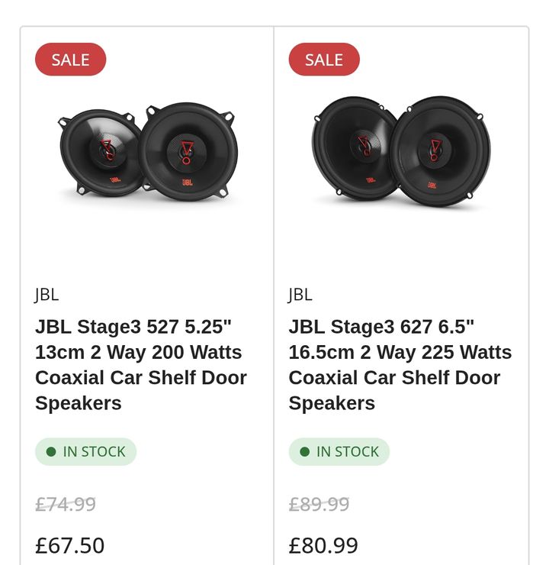
Task: Click the £67.50 sale price
Action: [x=69, y=545]
